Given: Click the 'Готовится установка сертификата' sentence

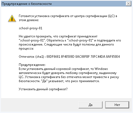Looking at the screenshot, I should coord(68,18).
